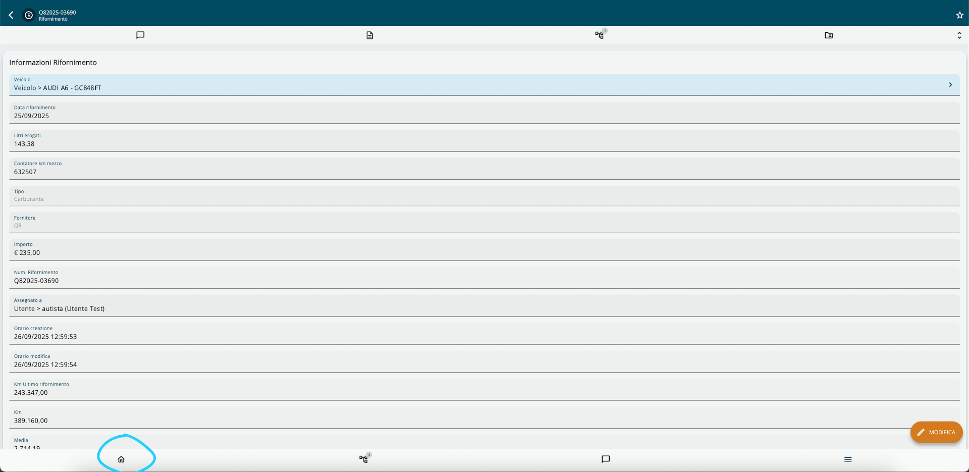Go back using the top-left arrow
969x472 pixels.
point(11,15)
